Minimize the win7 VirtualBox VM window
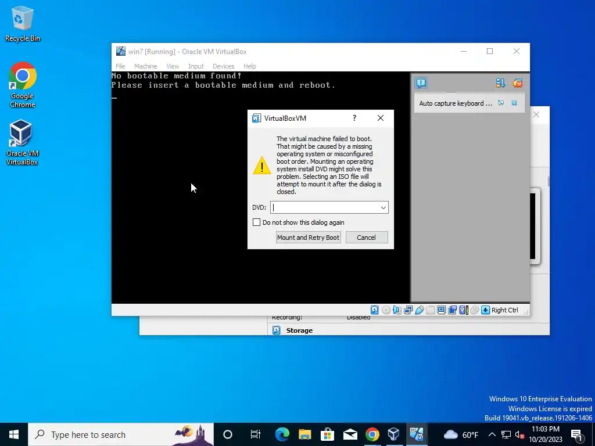The image size is (595, 446). coord(464,51)
